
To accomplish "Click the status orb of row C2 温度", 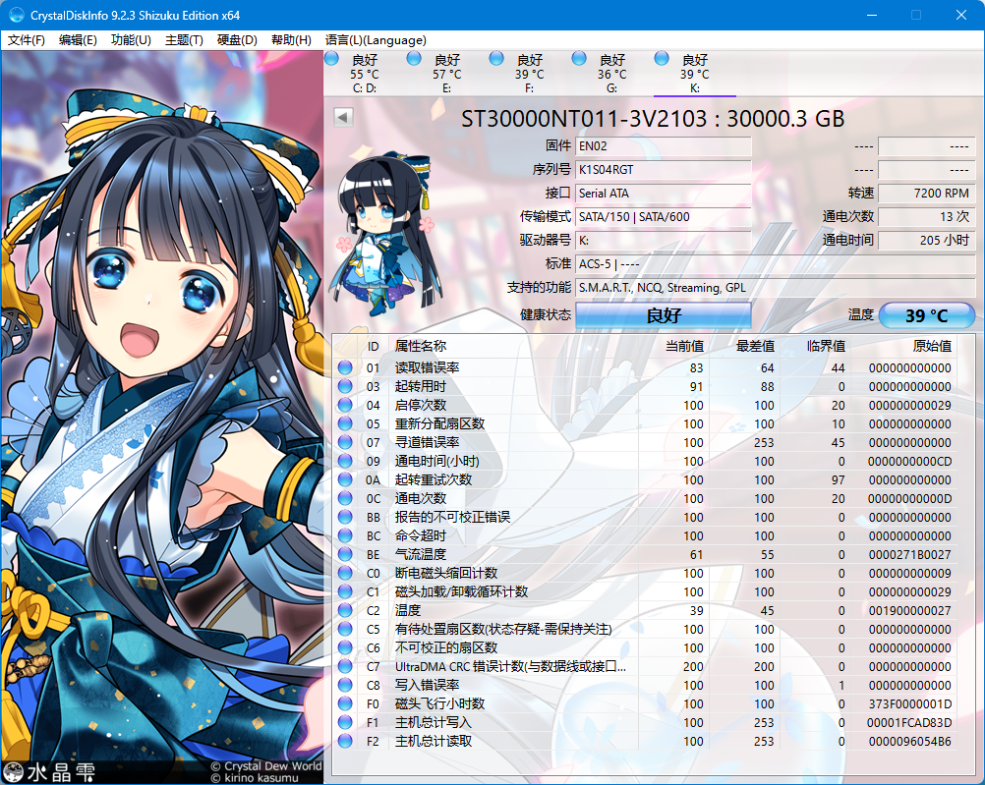I will (x=345, y=610).
